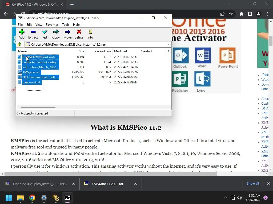Click the 7-Zip horizontal scrollbar
This screenshot has height=204, width=273.
(38, 107)
